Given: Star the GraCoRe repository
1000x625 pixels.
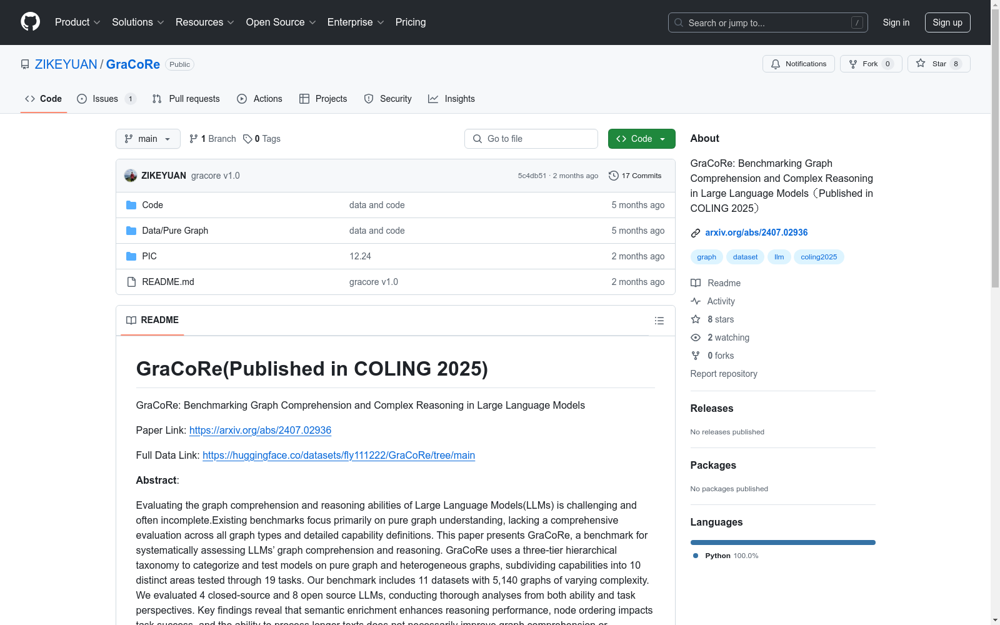Looking at the screenshot, I should pos(939,64).
